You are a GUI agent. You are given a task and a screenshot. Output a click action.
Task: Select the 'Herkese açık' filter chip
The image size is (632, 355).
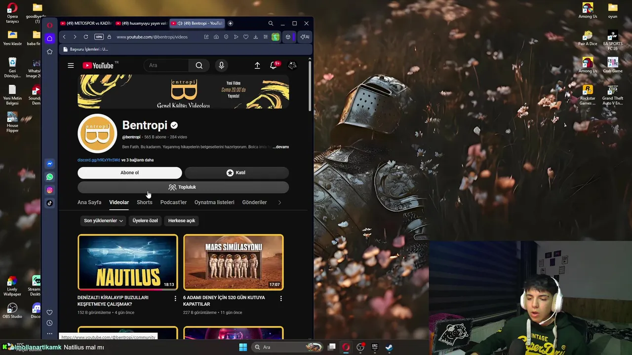point(182,220)
